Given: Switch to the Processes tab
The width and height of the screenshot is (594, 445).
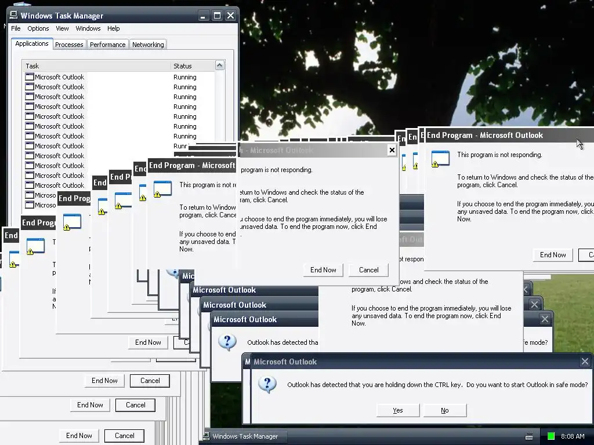Looking at the screenshot, I should coord(69,45).
